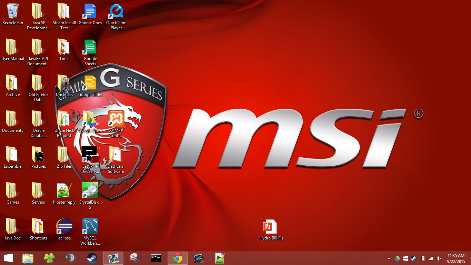Open the Steam system tray icon
Image resolution: width=471 pixels, height=265 pixels.
point(414,258)
